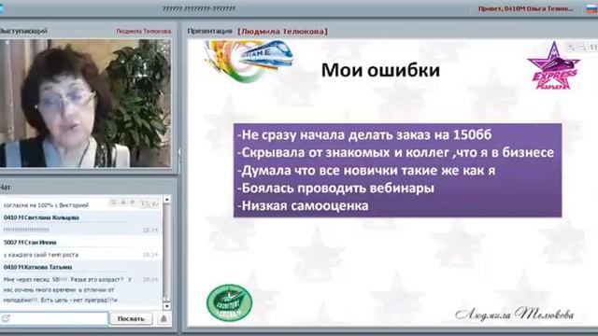Select chat sender 5007 M Стан Илона
Viewport: 598px width, 336px height.
coord(30,243)
